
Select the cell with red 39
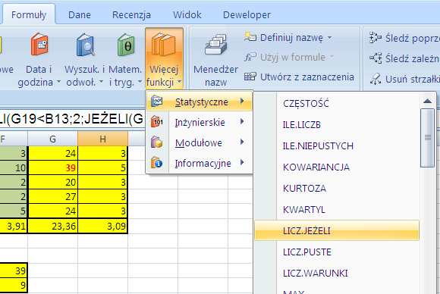(53, 167)
